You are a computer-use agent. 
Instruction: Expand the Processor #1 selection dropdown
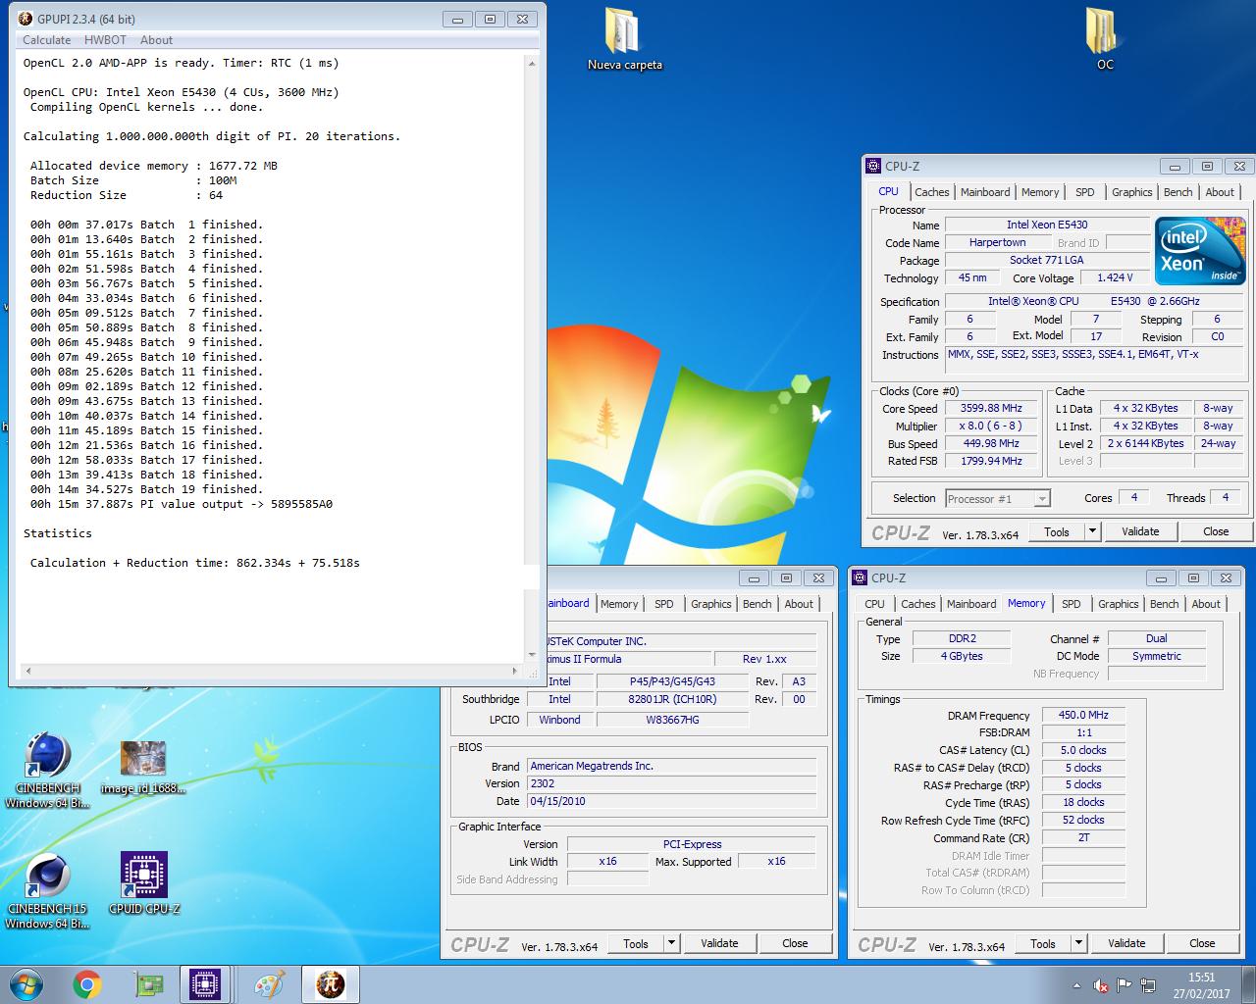click(1042, 499)
